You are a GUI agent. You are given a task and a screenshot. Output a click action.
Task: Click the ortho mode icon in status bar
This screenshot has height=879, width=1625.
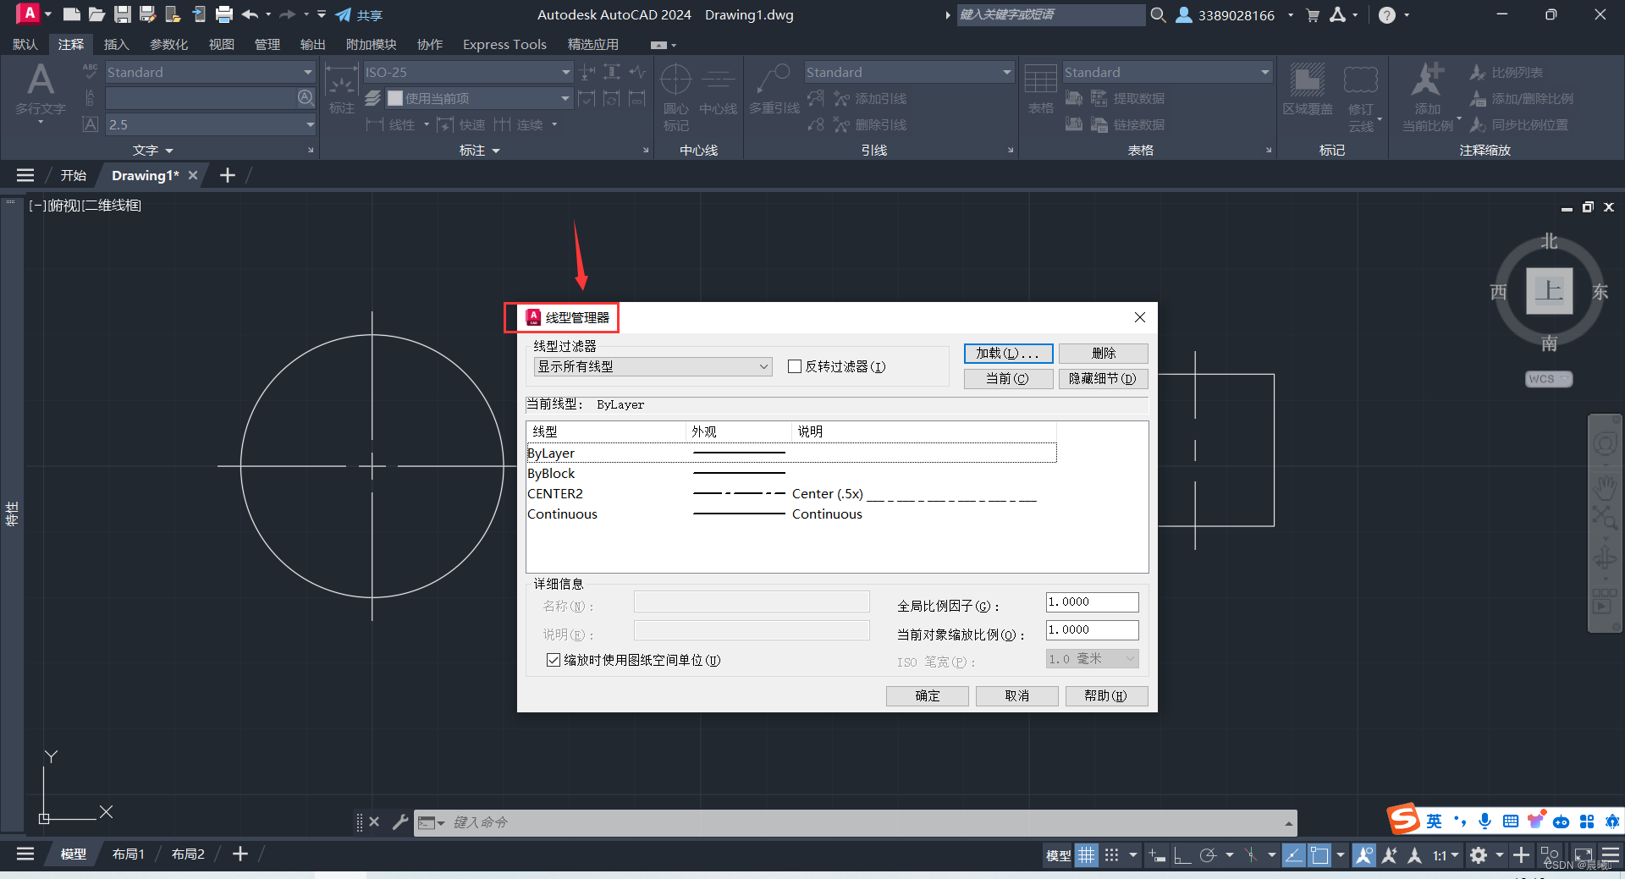(x=1182, y=855)
